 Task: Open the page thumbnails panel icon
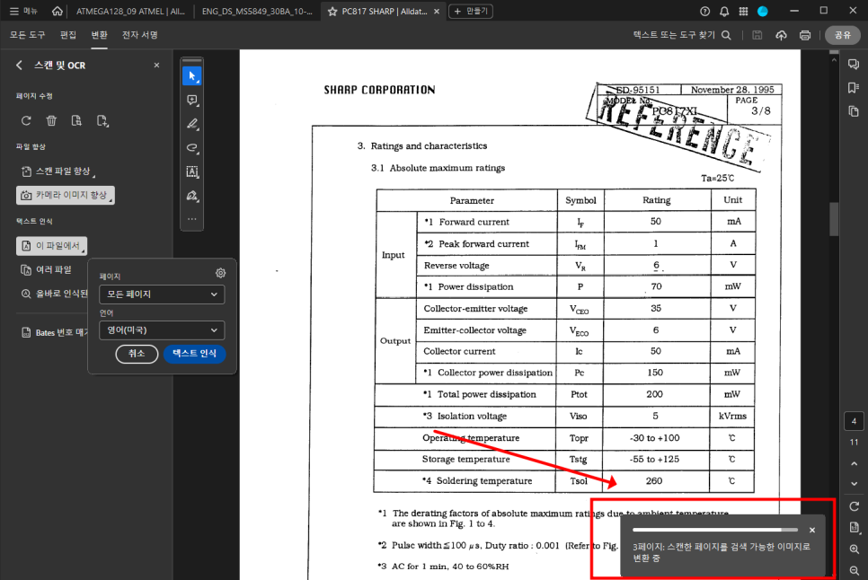pyautogui.click(x=854, y=111)
